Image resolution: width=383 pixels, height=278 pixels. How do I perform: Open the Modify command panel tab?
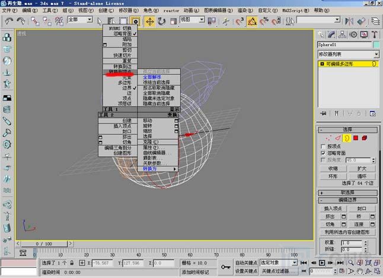[x=331, y=34]
